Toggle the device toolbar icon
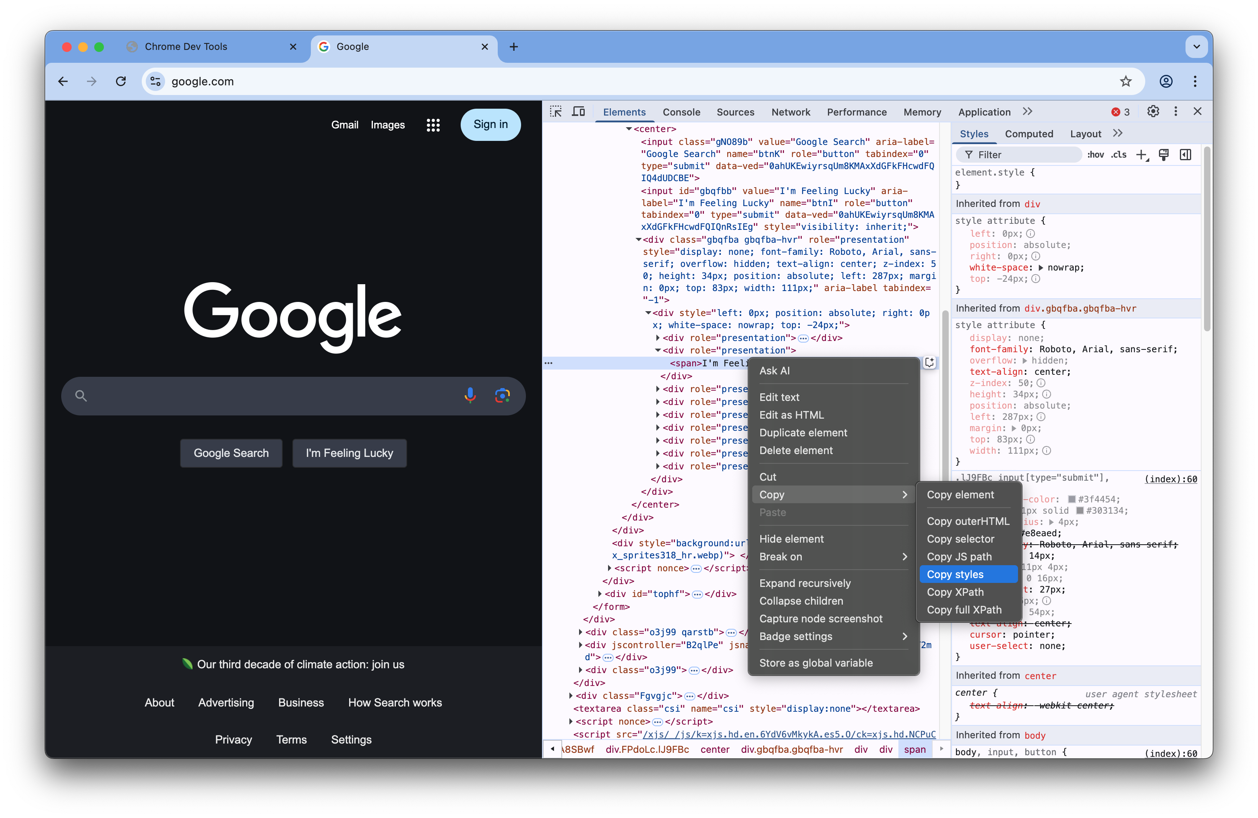1258x818 pixels. click(x=579, y=112)
